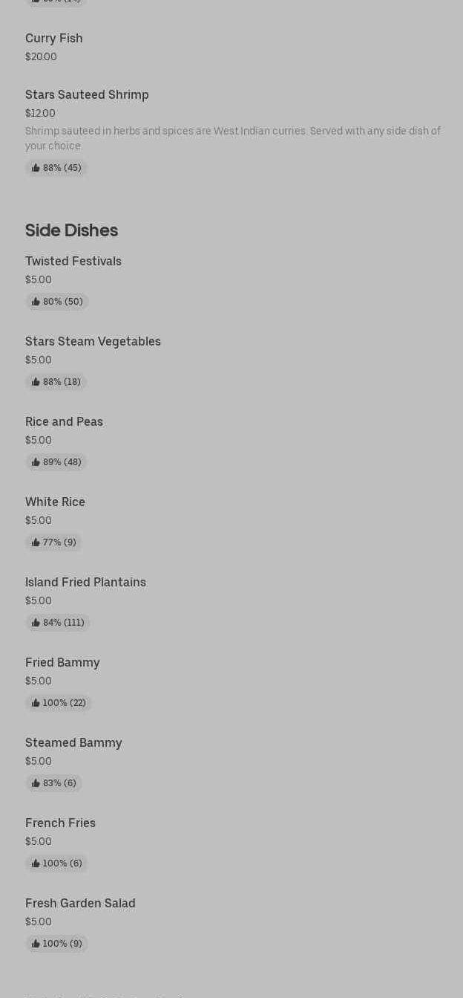Click thumbs-up icon under Rice and Peas
Viewport: 463px width, 998px height.
click(36, 462)
